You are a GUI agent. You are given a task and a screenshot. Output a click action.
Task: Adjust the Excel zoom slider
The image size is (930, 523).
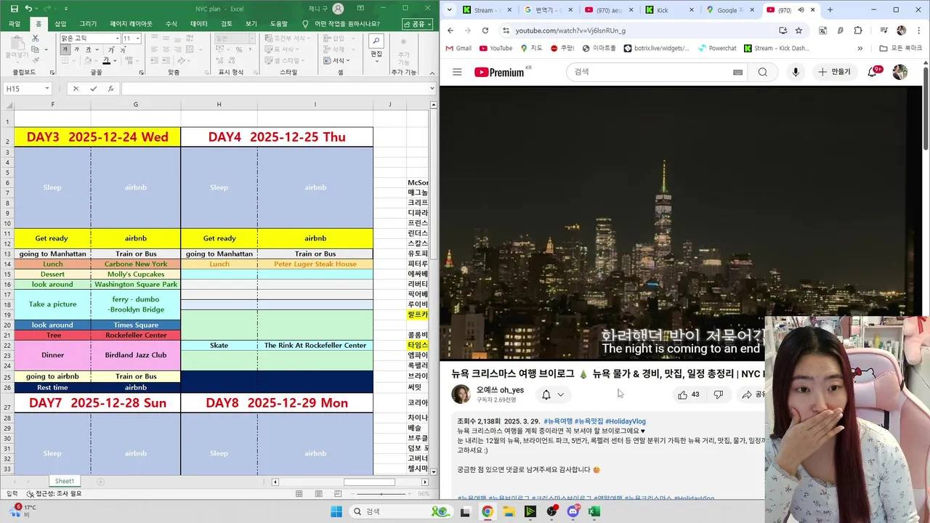point(382,494)
